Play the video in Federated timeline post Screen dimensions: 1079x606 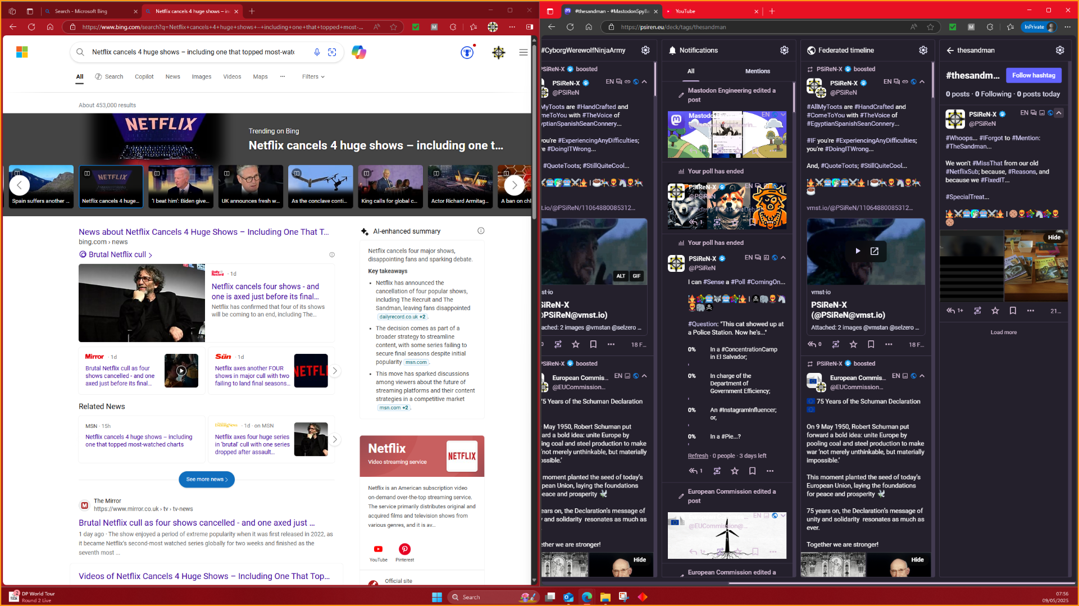click(x=857, y=251)
